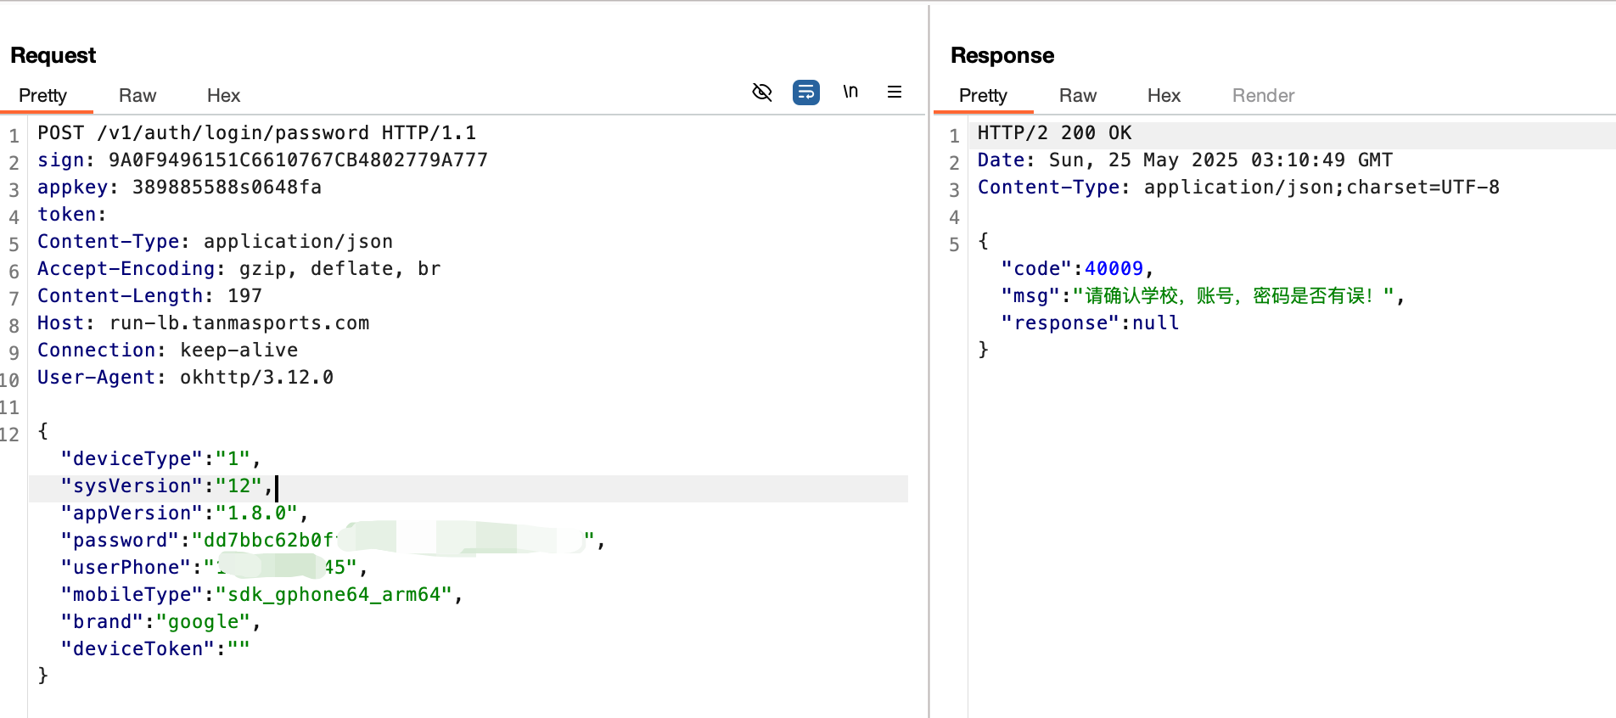1616x718 pixels.
Task: Toggle the \n show newlines button
Action: [x=850, y=92]
